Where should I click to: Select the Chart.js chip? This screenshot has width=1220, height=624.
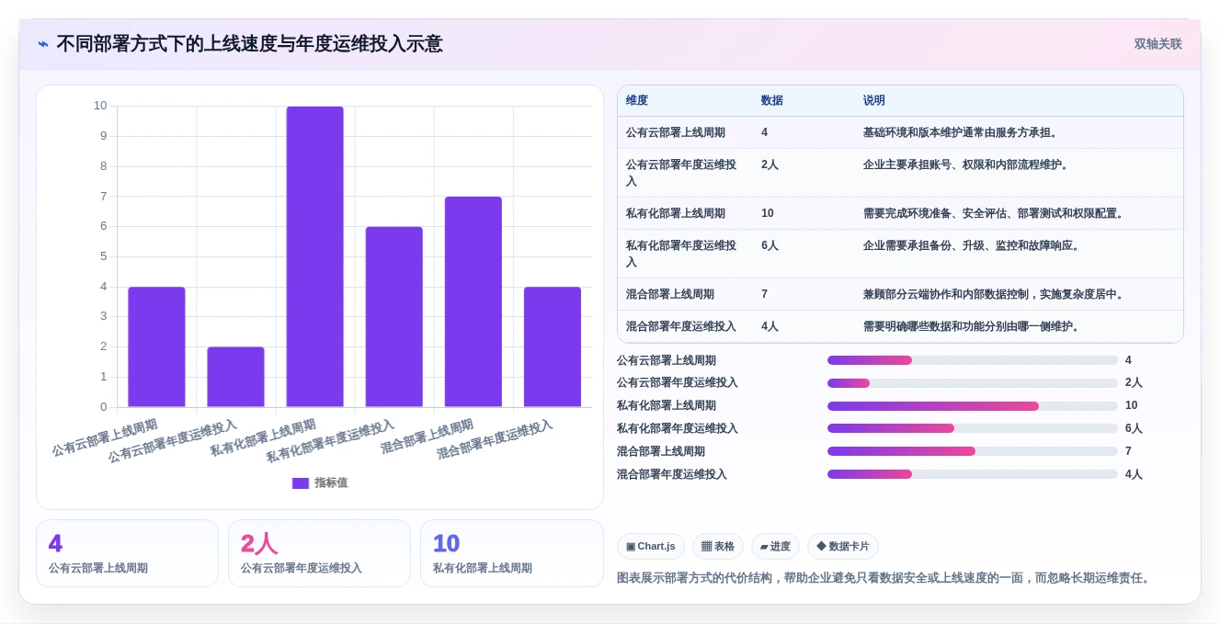pos(651,547)
